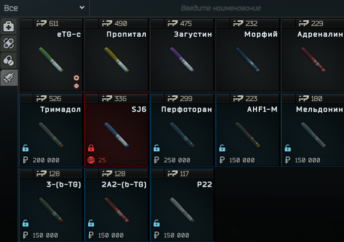Select the injector syringe category icon
Screen dimensions: 344x242
tap(9, 78)
